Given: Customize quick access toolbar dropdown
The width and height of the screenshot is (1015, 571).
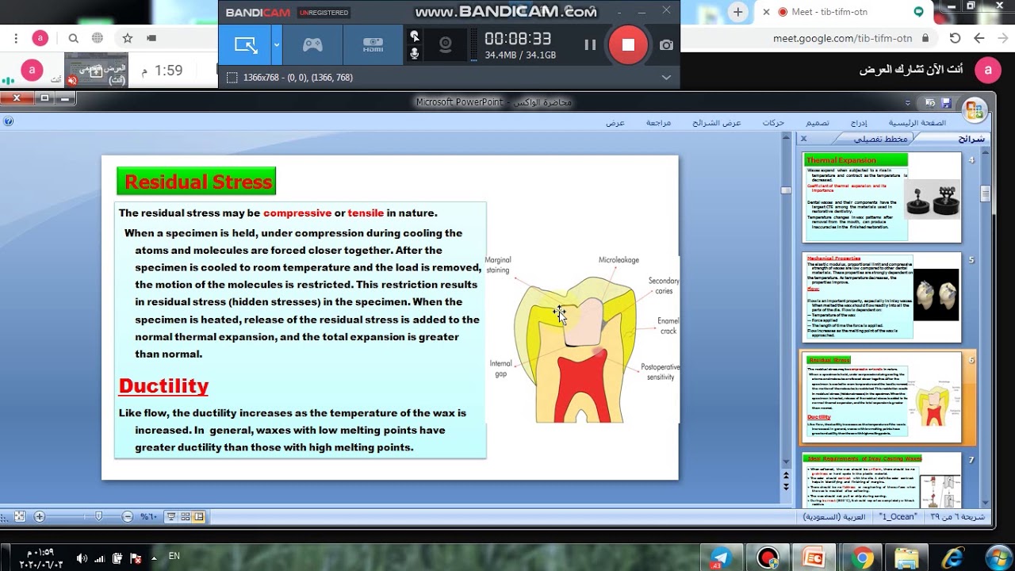Looking at the screenshot, I should click(909, 102).
